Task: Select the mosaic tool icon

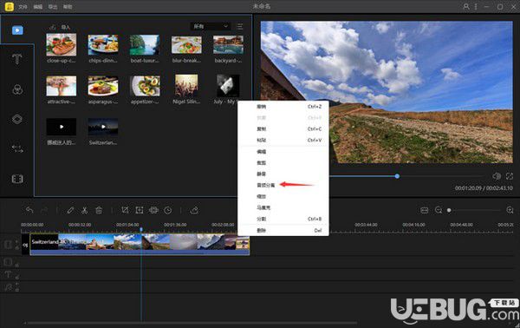Action: (x=153, y=210)
